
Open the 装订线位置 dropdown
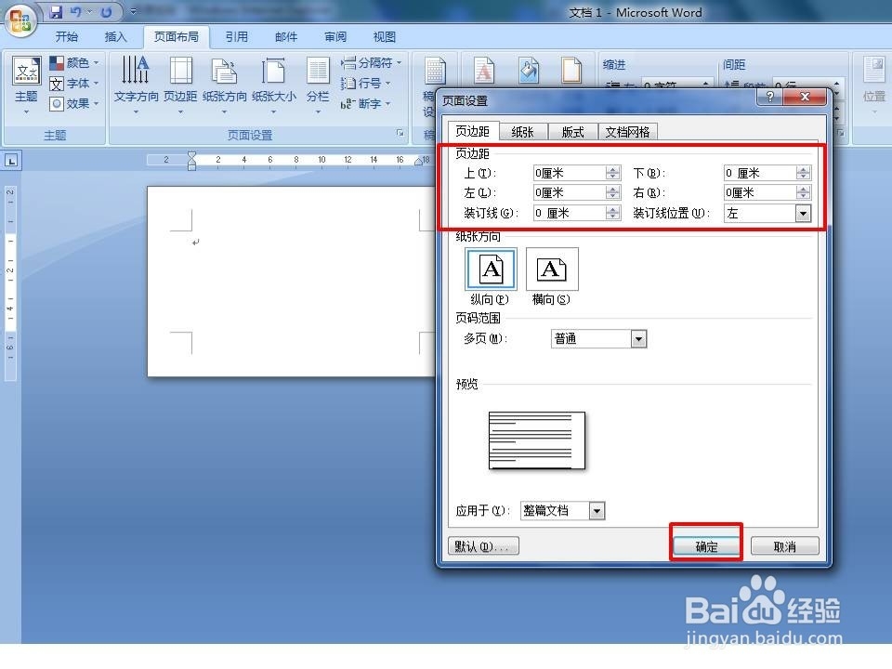(x=804, y=213)
